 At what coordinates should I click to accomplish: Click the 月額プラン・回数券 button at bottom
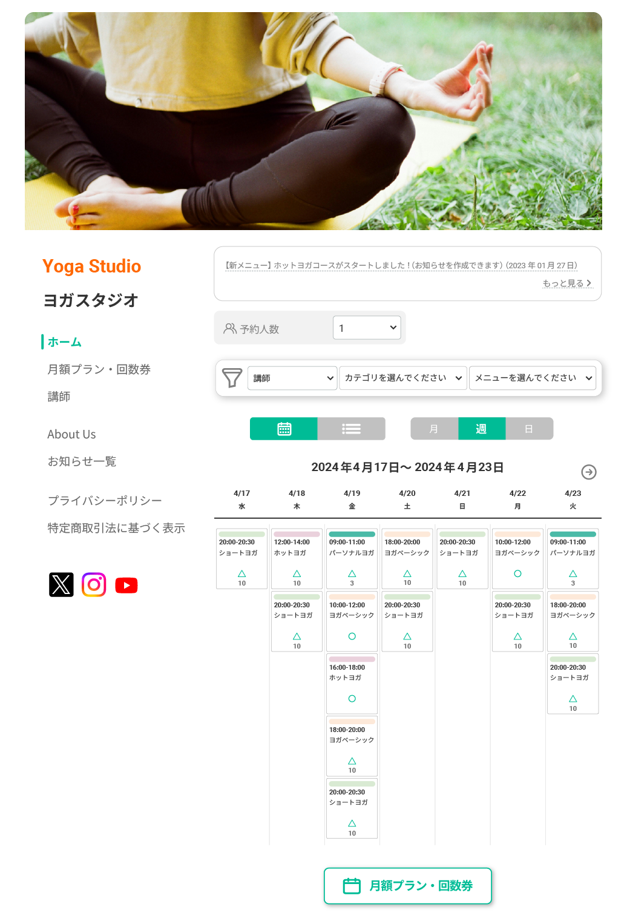[x=408, y=886]
